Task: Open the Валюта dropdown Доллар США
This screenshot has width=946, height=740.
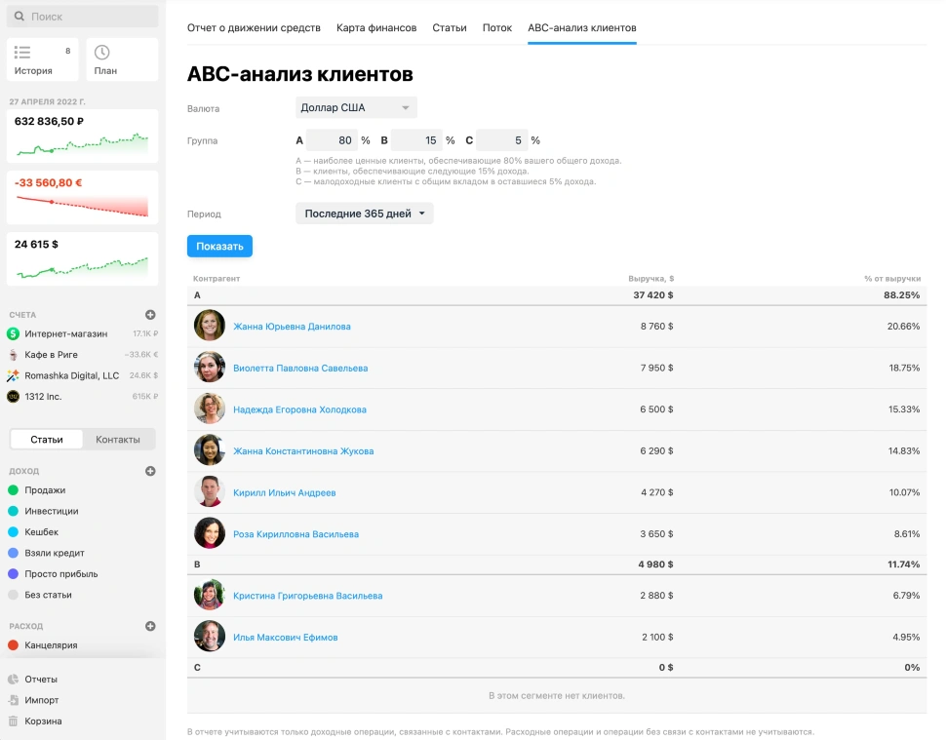Action: tap(356, 107)
